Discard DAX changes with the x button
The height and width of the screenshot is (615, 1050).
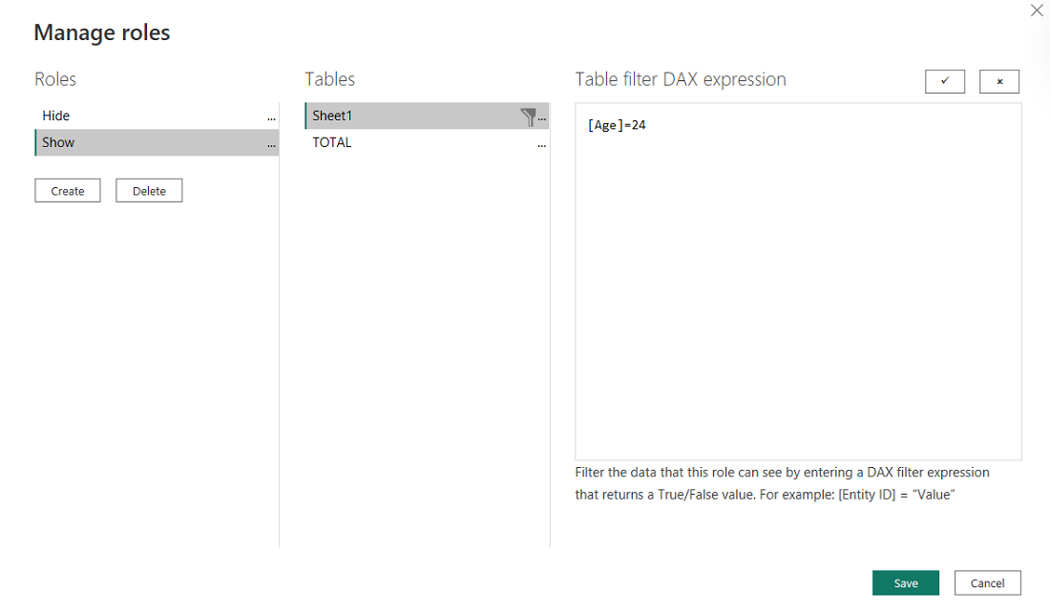point(999,81)
